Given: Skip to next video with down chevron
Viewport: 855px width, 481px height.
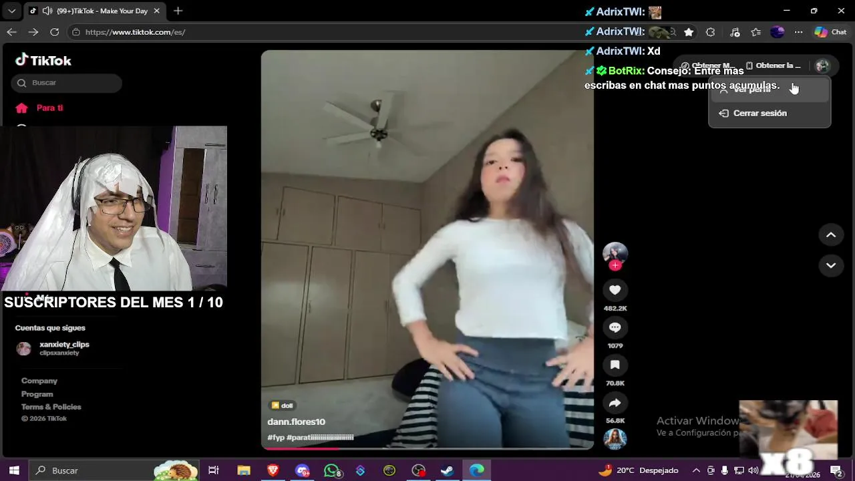Looking at the screenshot, I should (831, 265).
